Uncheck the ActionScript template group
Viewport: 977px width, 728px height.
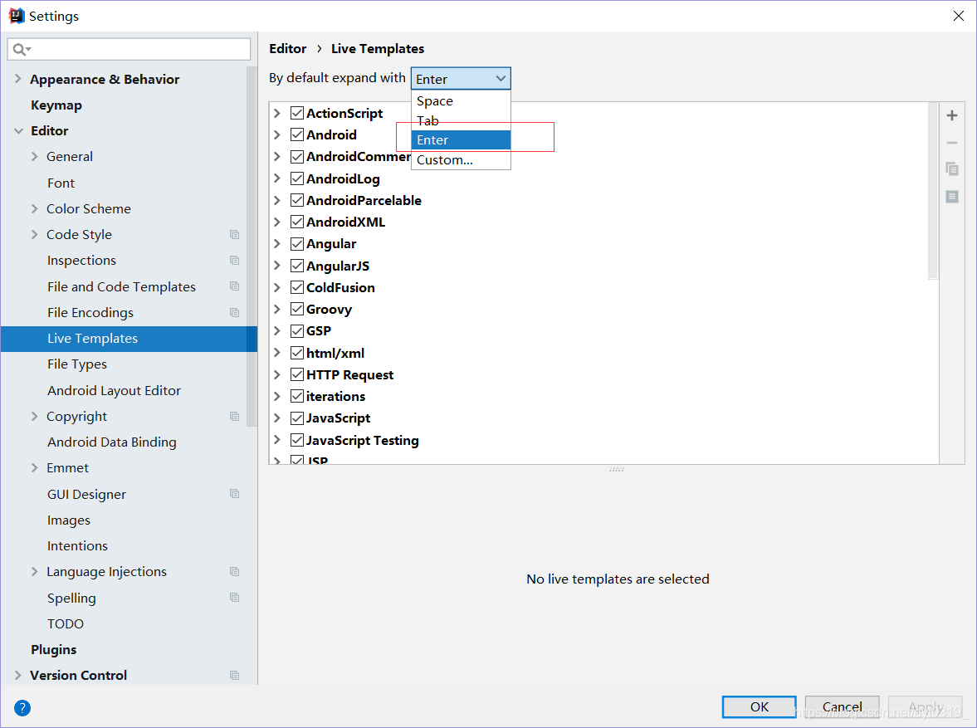click(297, 113)
